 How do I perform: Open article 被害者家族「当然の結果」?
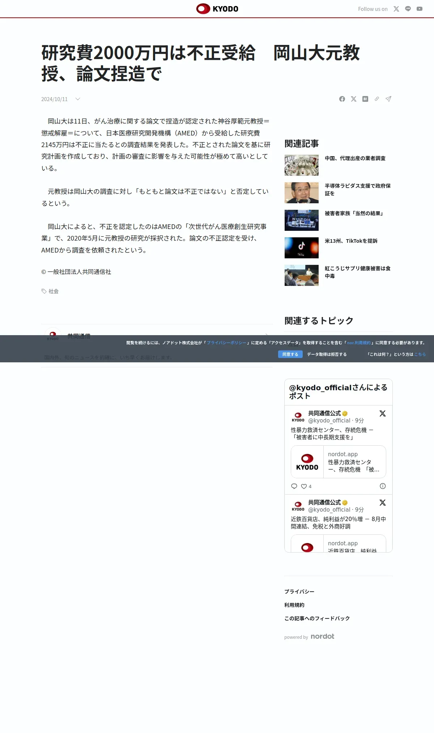click(354, 213)
